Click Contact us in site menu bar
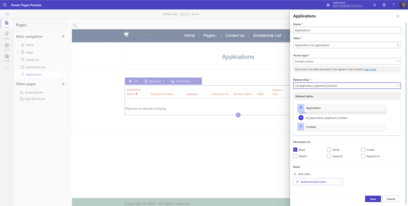This screenshot has height=206, width=408. point(235,36)
